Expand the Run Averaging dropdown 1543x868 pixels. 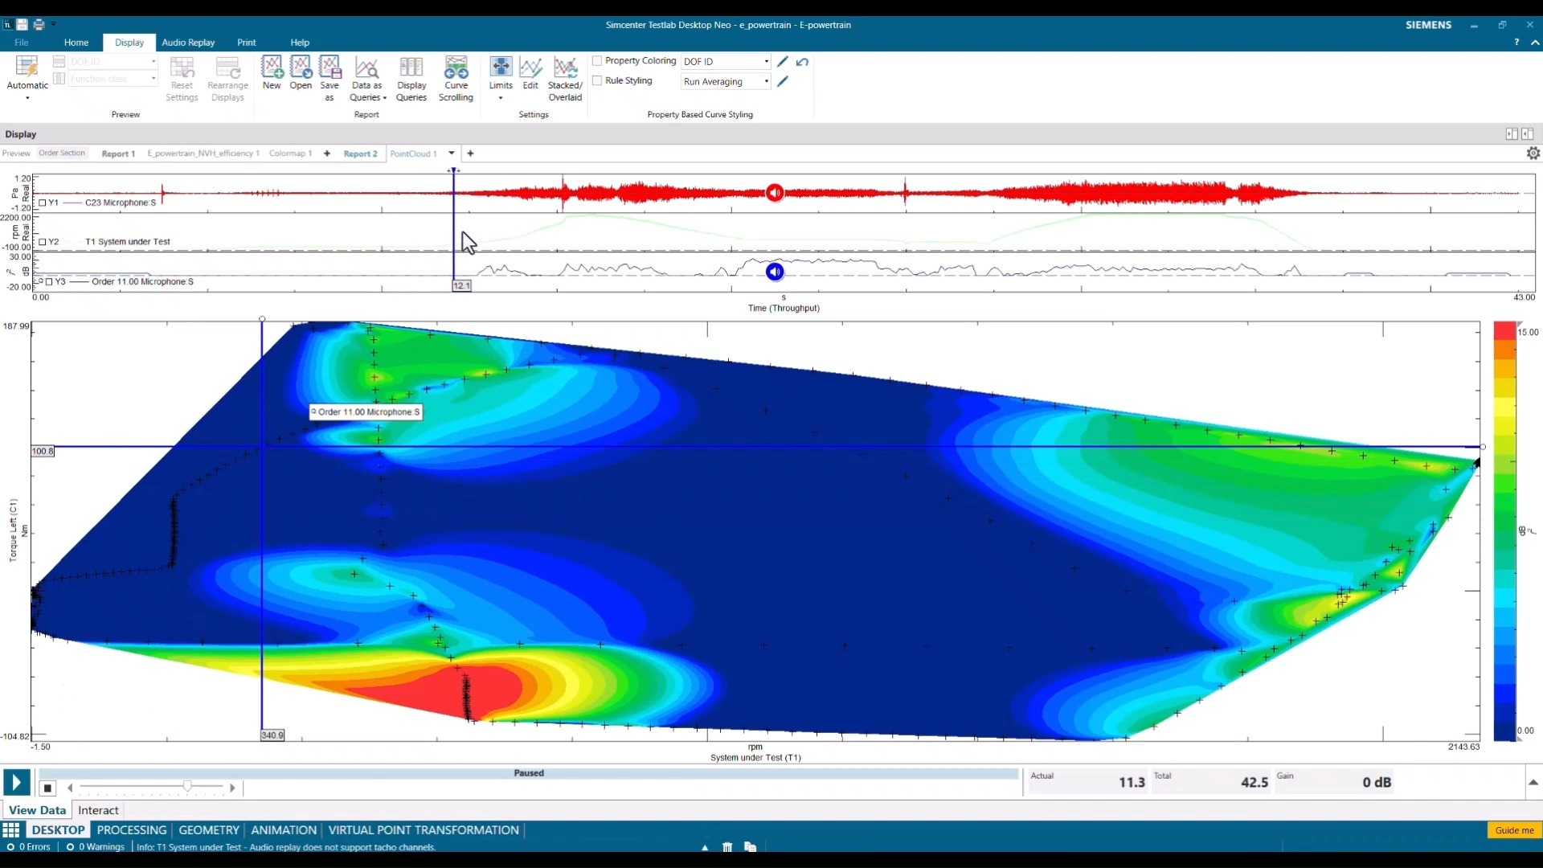pos(766,82)
